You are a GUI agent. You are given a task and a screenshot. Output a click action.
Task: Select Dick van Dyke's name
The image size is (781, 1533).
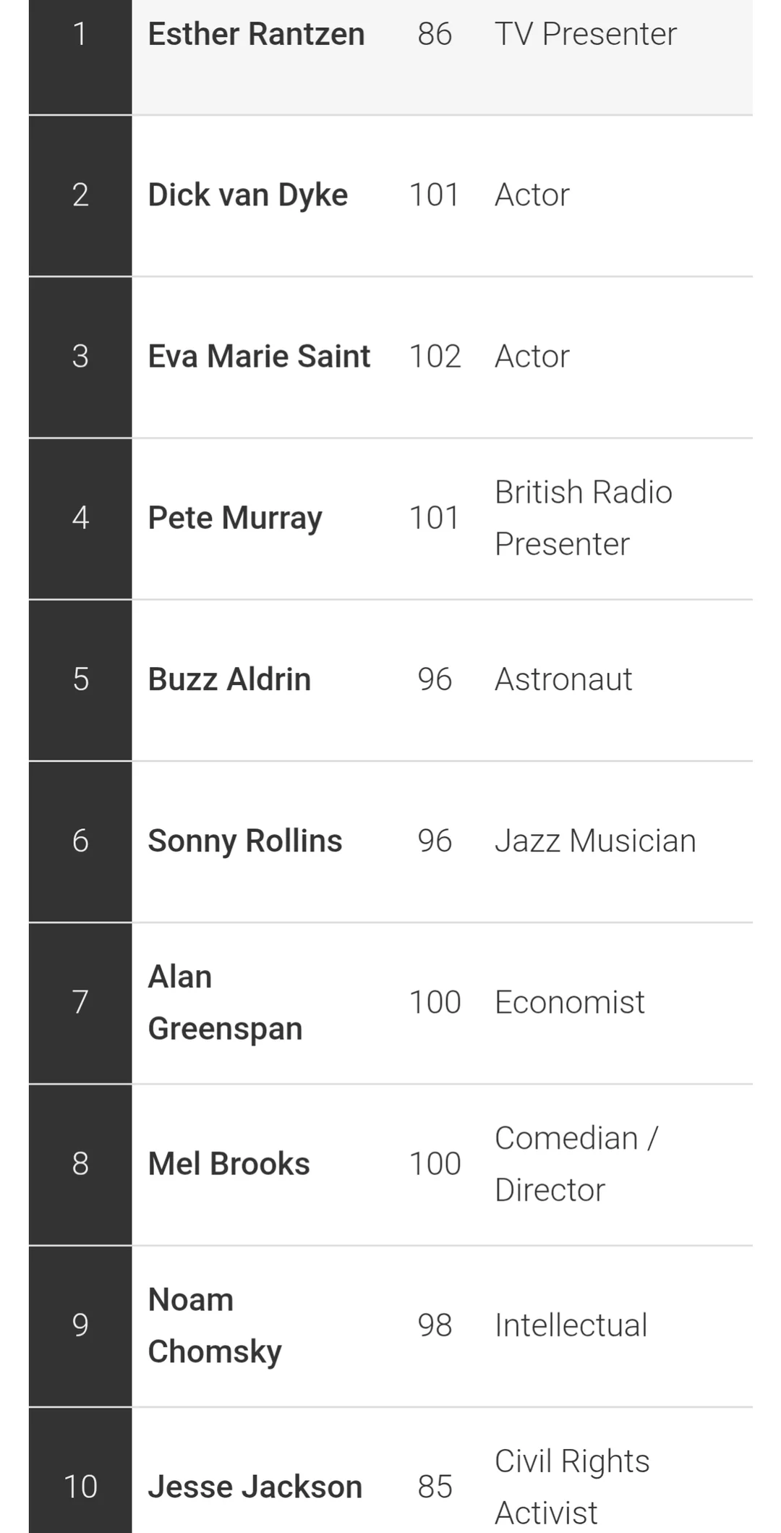247,195
